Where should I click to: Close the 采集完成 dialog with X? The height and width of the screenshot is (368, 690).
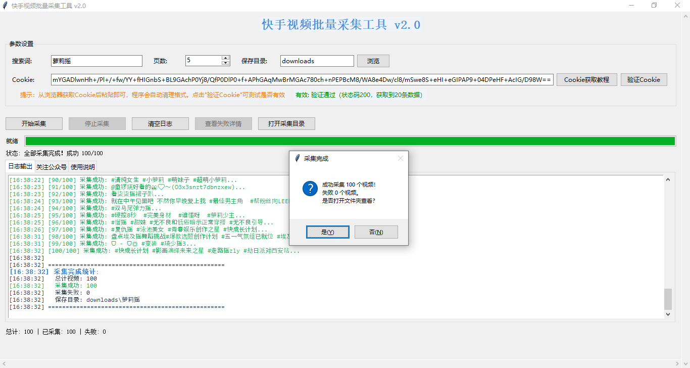pos(401,158)
